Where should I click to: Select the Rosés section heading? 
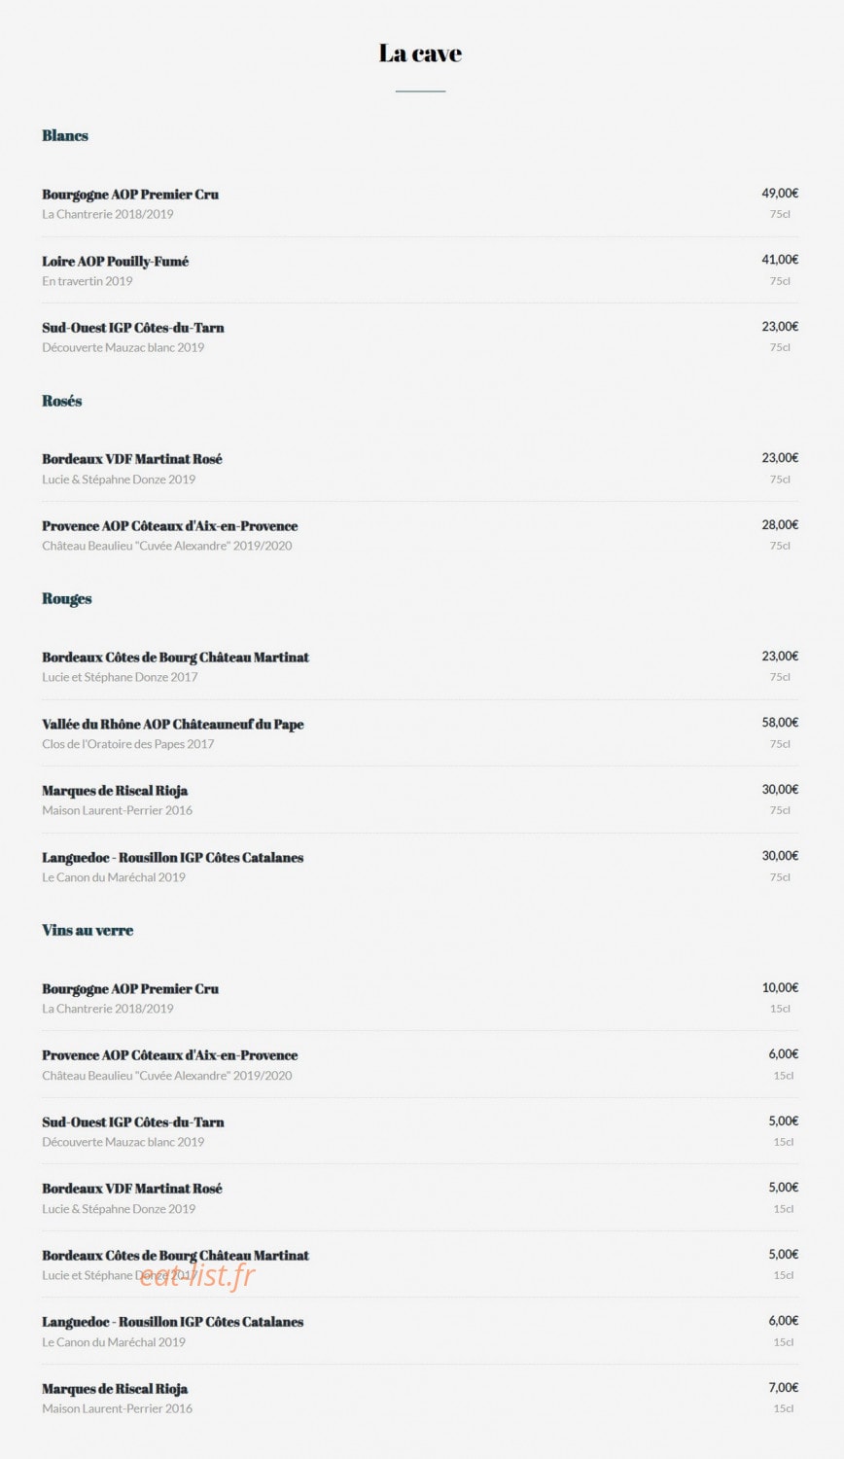coord(62,401)
